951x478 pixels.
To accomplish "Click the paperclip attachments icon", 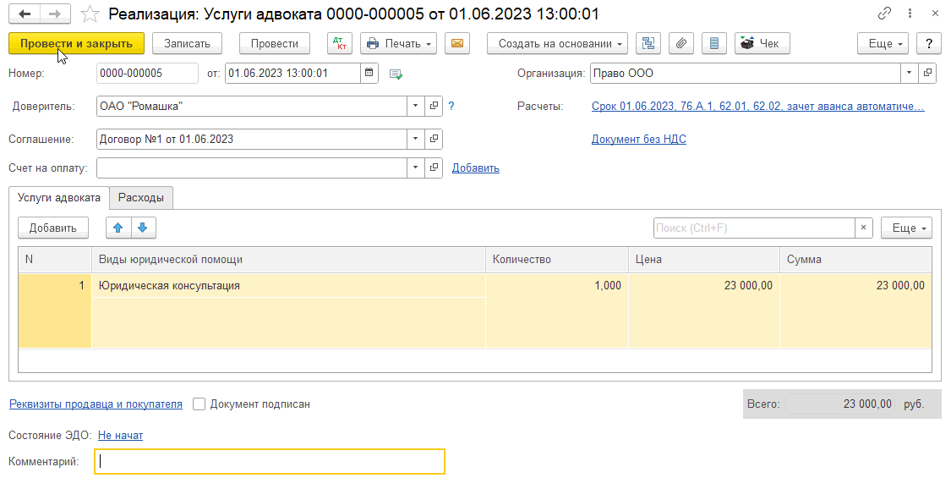I will (x=681, y=43).
